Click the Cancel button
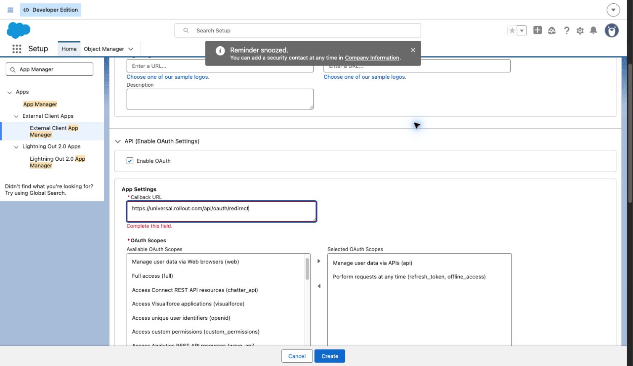Viewport: 633px width, 366px height. coord(297,356)
